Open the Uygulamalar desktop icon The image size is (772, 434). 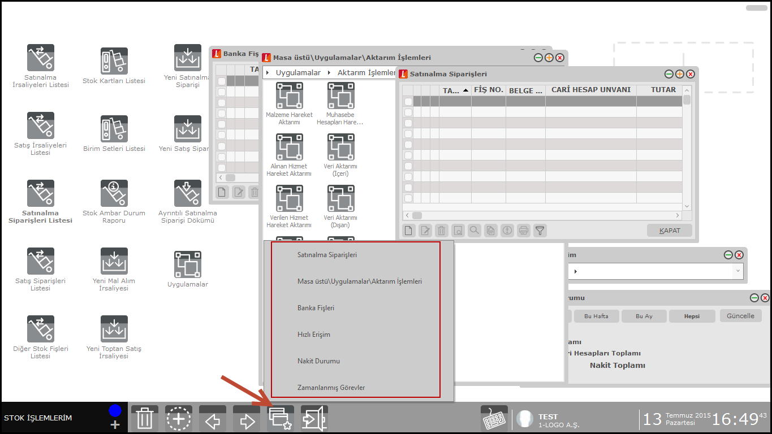point(188,265)
